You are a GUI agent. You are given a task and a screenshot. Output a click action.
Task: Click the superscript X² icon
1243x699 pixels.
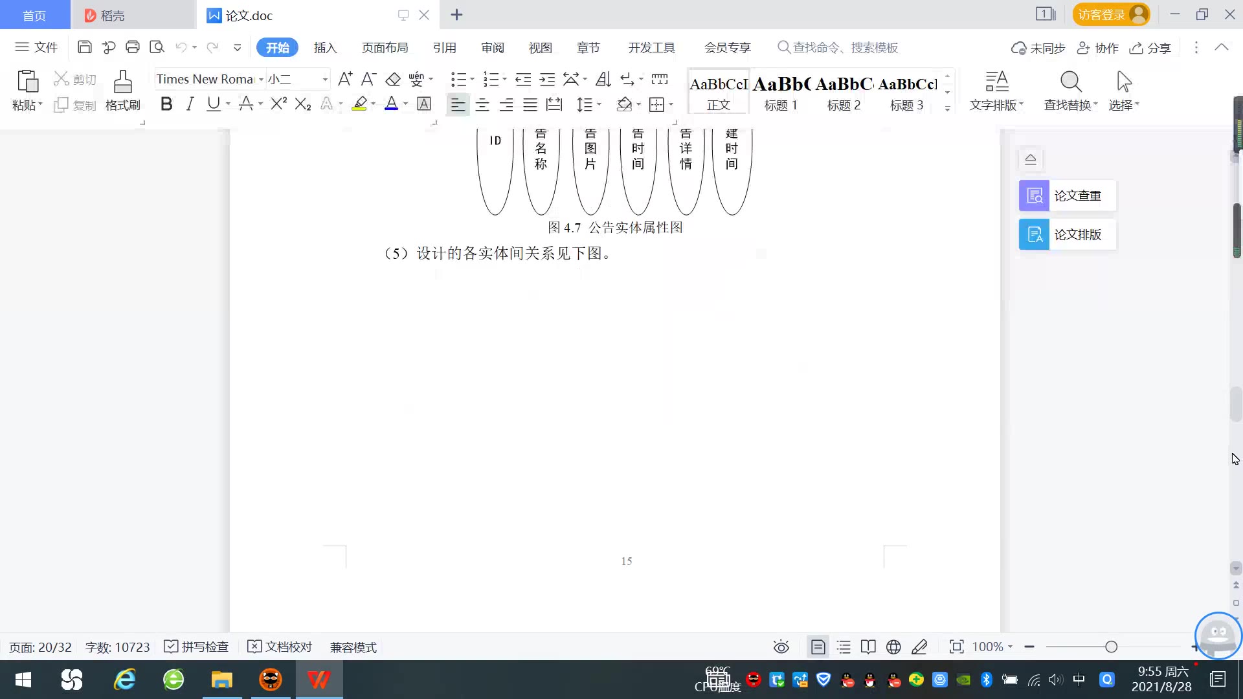278,104
